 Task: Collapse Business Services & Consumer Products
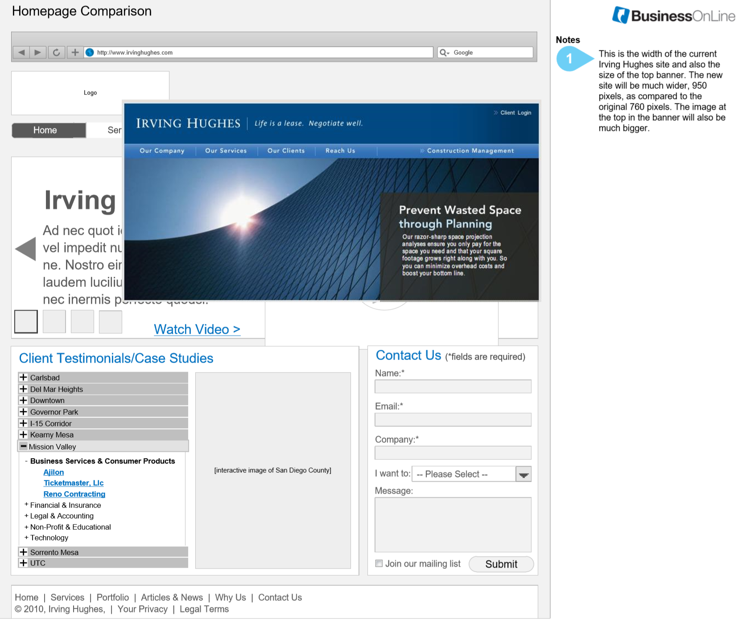pyautogui.click(x=100, y=461)
